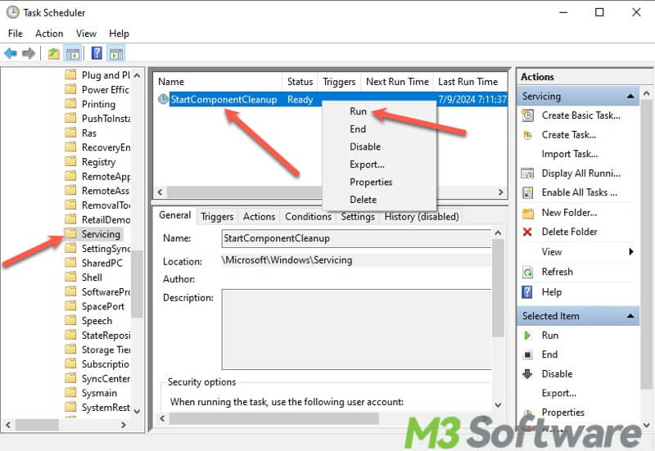This screenshot has height=451, width=655.
Task: Toggle Show/Hide Console Tree toolbar icon
Action: coord(73,53)
